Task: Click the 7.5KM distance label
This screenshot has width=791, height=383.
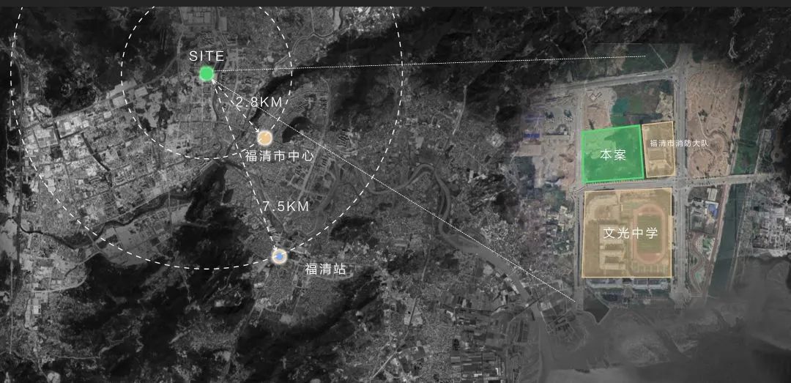Action: tap(286, 207)
